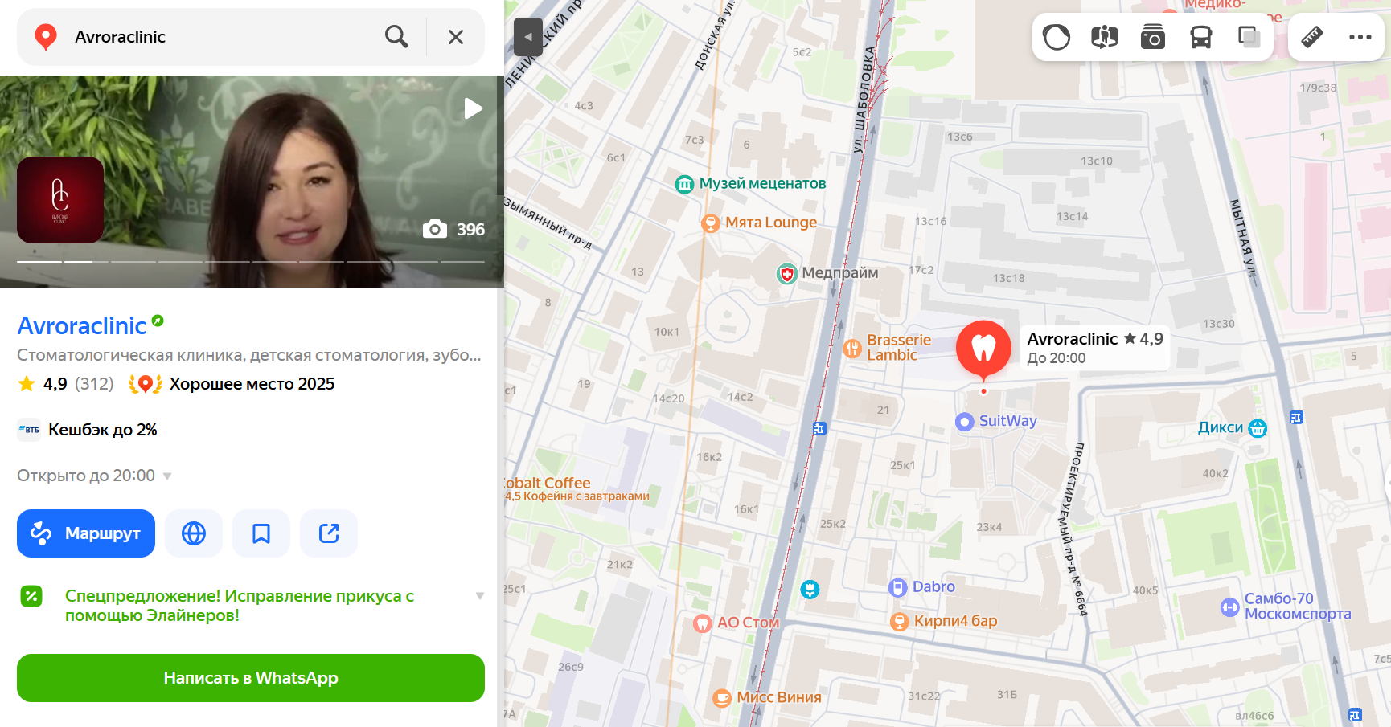Click the bus stop icon near Дикси
Screen dimensions: 1391x727
1296,417
